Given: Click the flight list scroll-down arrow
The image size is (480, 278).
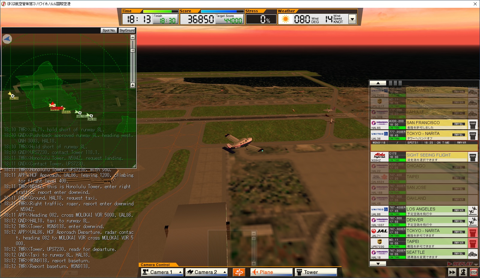Looking at the screenshot, I should tap(378, 264).
